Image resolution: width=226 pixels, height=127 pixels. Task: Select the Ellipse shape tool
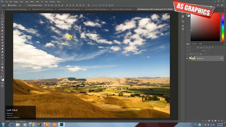tap(2, 64)
